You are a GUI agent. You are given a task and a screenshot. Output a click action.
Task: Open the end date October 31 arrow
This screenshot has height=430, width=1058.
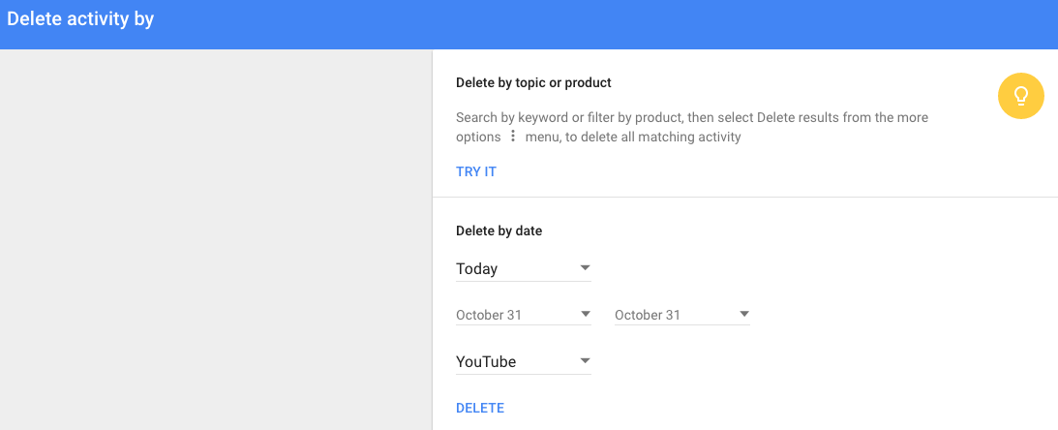coord(743,315)
